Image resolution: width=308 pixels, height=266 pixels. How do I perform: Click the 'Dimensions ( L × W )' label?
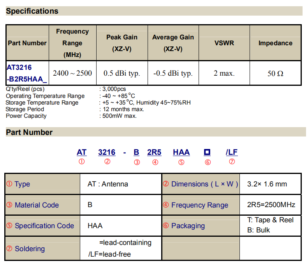pos(205,184)
